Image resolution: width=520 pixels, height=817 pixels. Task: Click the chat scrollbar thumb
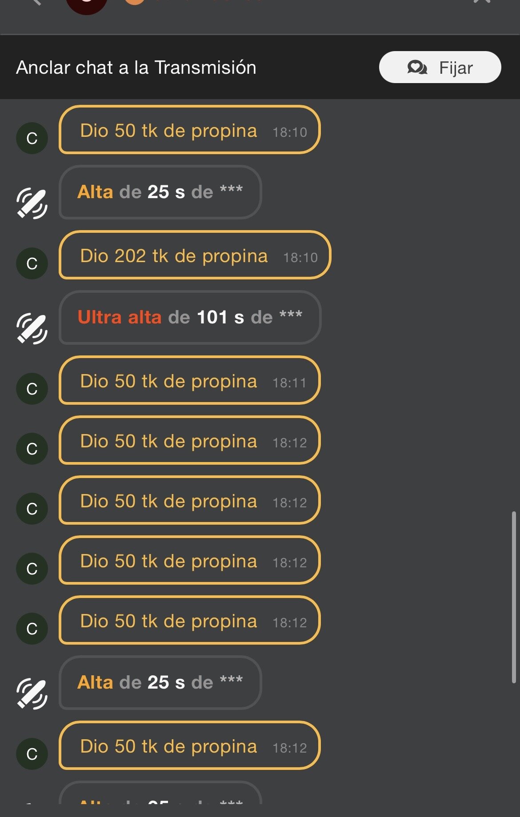click(x=514, y=597)
